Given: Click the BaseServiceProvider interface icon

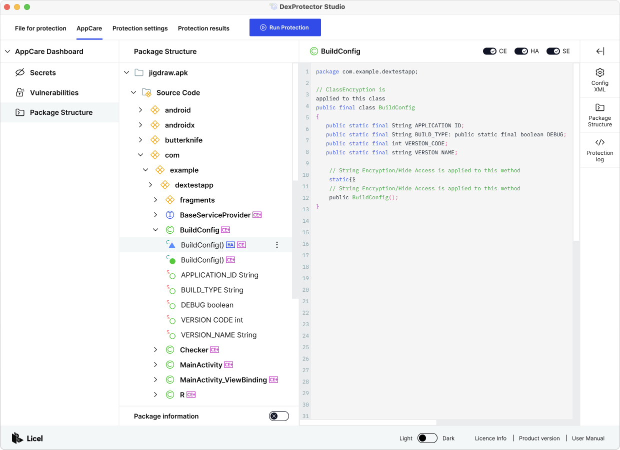Looking at the screenshot, I should 170,215.
